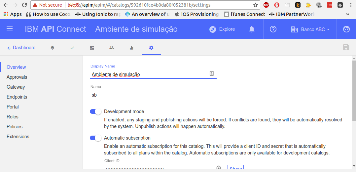Open the Apps bookmarks shortcut
The width and height of the screenshot is (356, 172).
13,14
